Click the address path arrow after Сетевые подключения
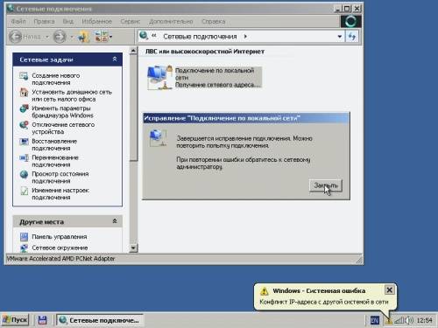 (x=245, y=37)
